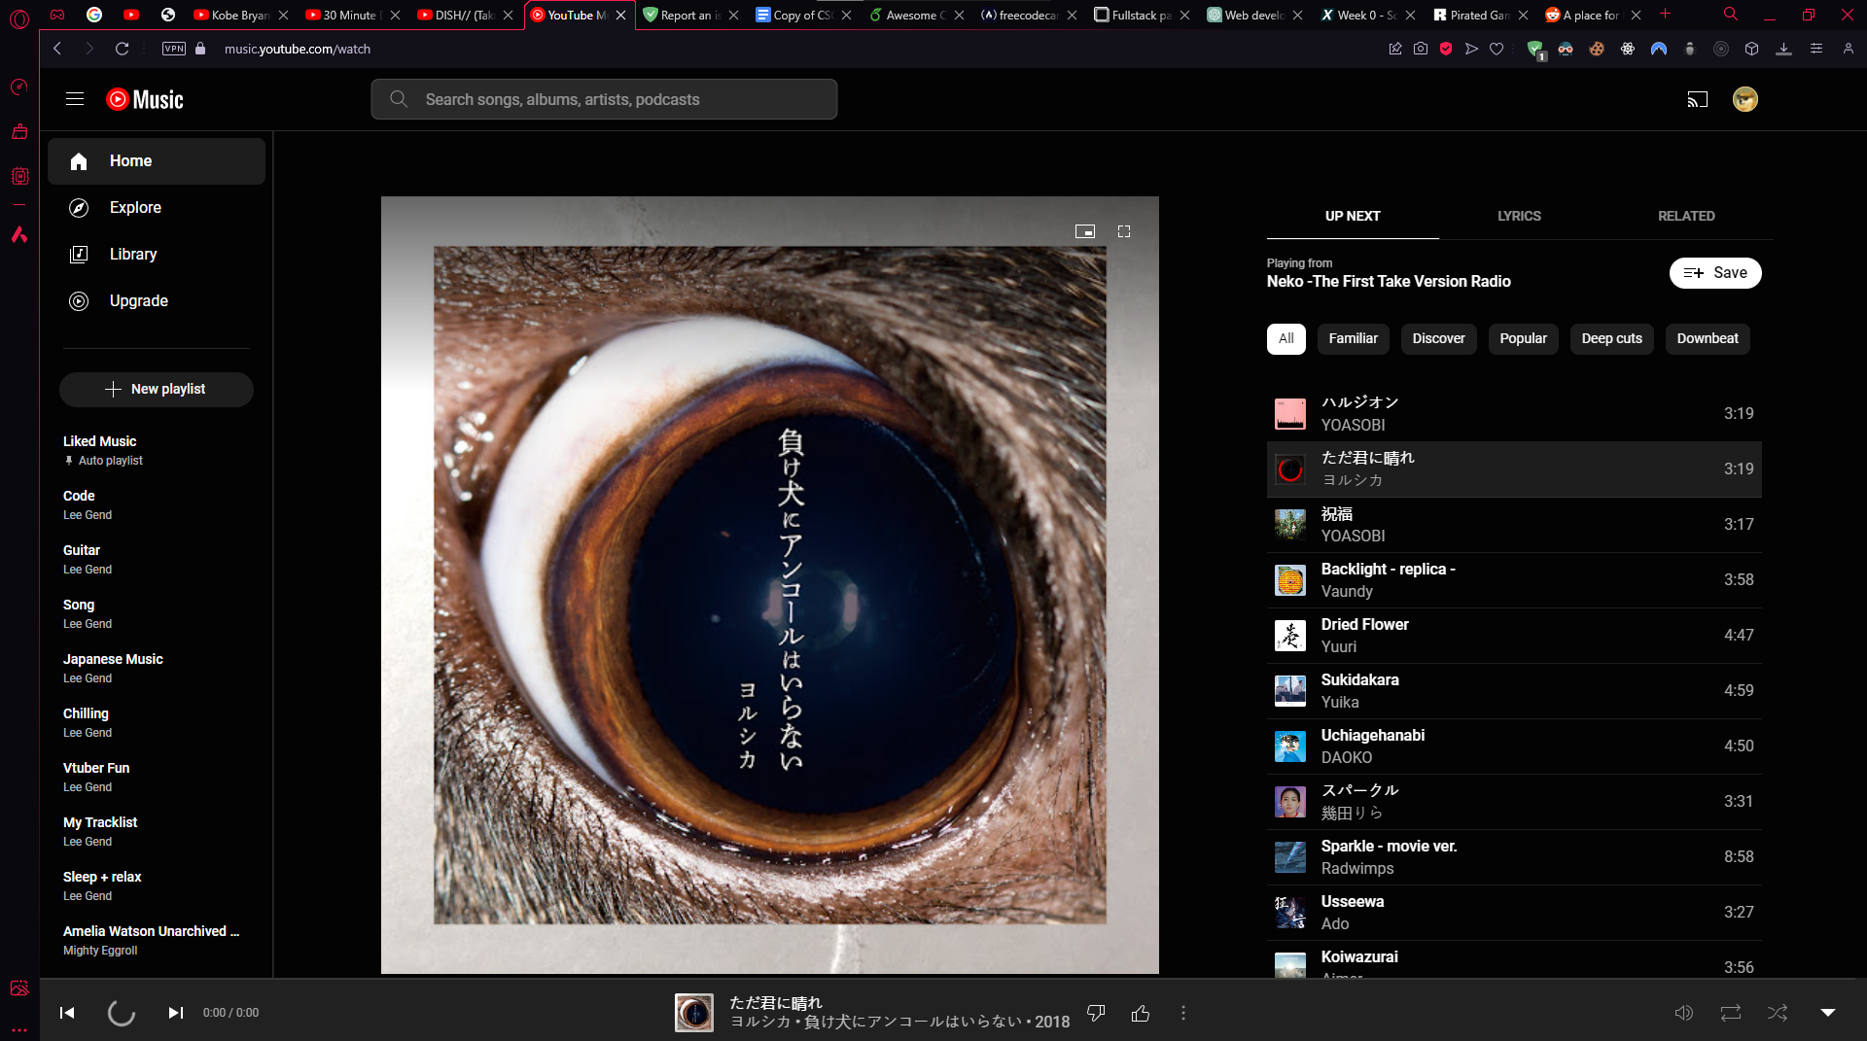This screenshot has height=1041, width=1867.
Task: Toggle repeat mode
Action: (x=1731, y=1012)
